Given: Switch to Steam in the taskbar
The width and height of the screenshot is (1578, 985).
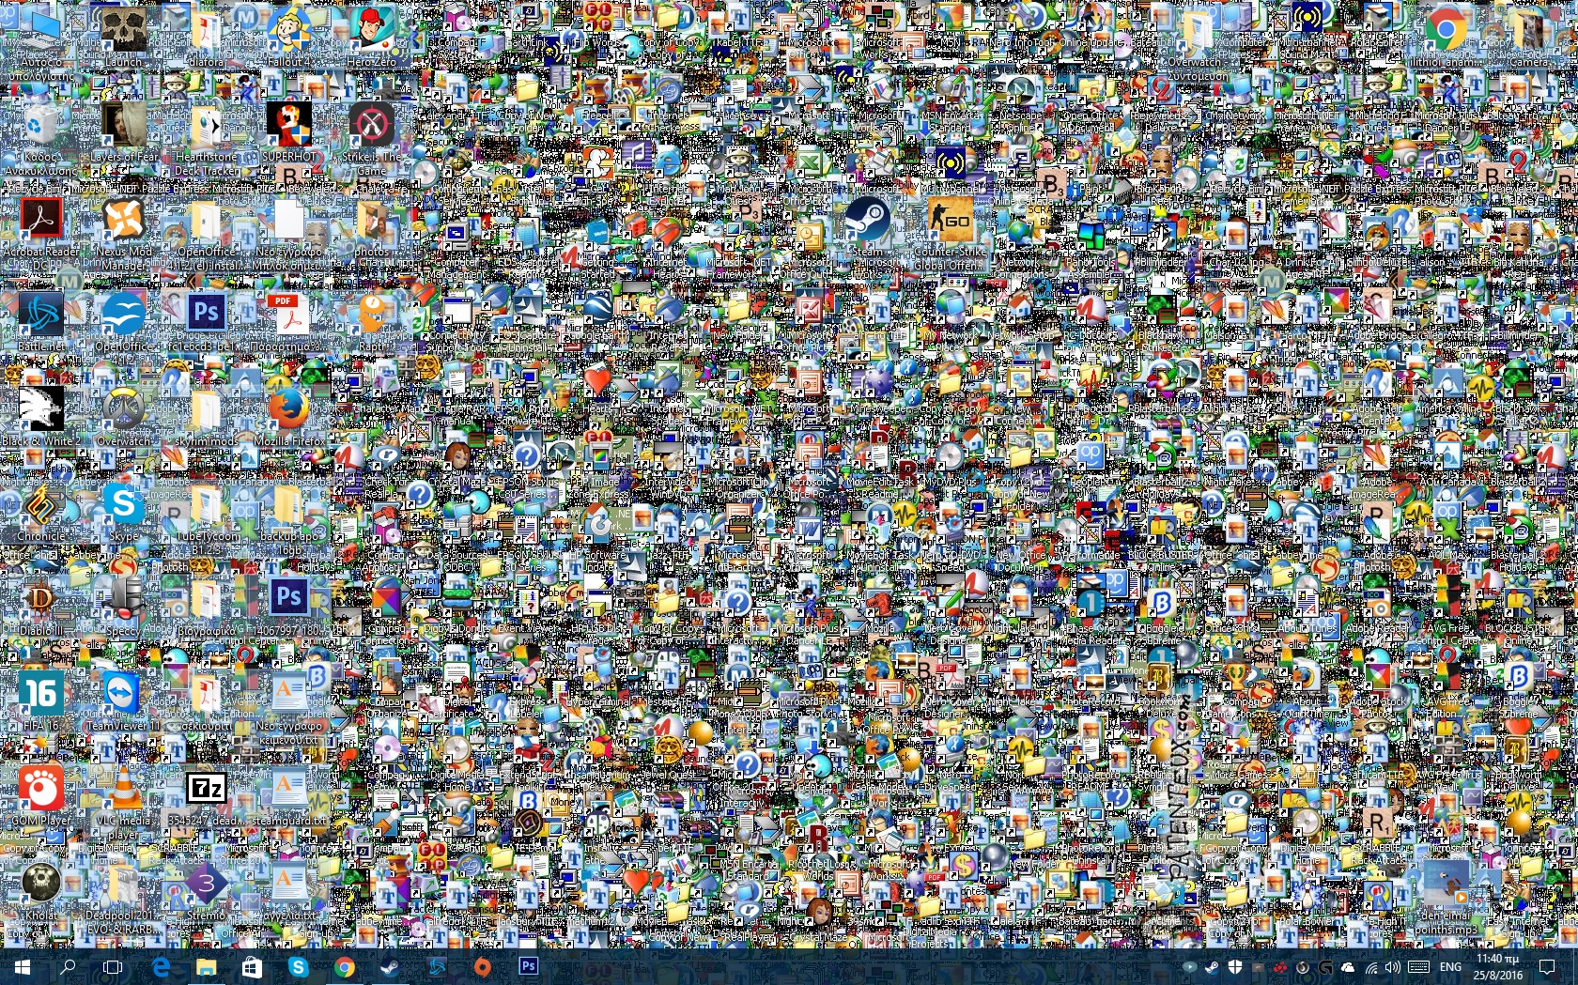Looking at the screenshot, I should click(x=389, y=966).
